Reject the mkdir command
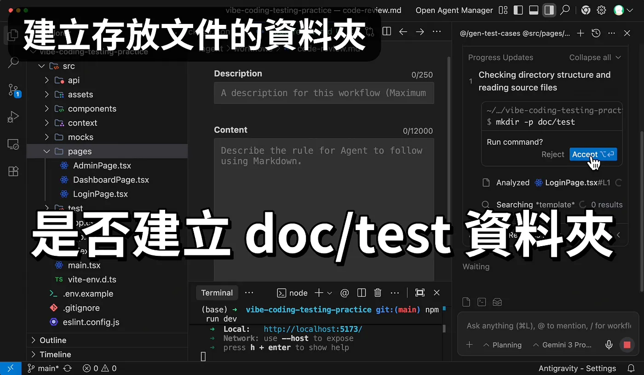The height and width of the screenshot is (375, 644). [552, 154]
